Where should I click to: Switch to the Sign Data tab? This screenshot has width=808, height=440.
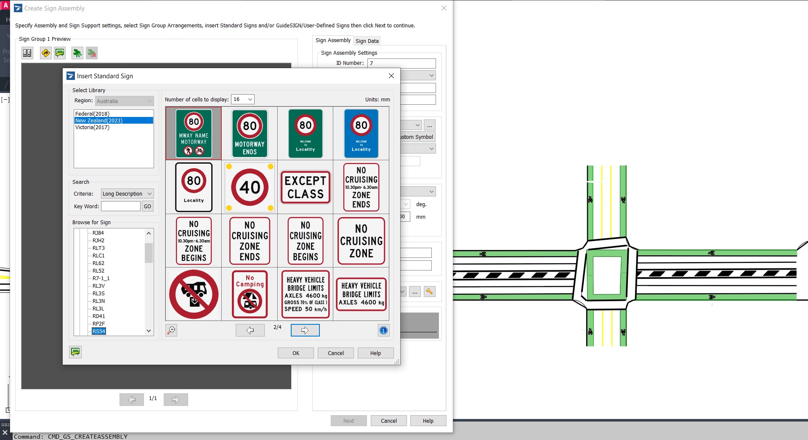click(x=367, y=40)
